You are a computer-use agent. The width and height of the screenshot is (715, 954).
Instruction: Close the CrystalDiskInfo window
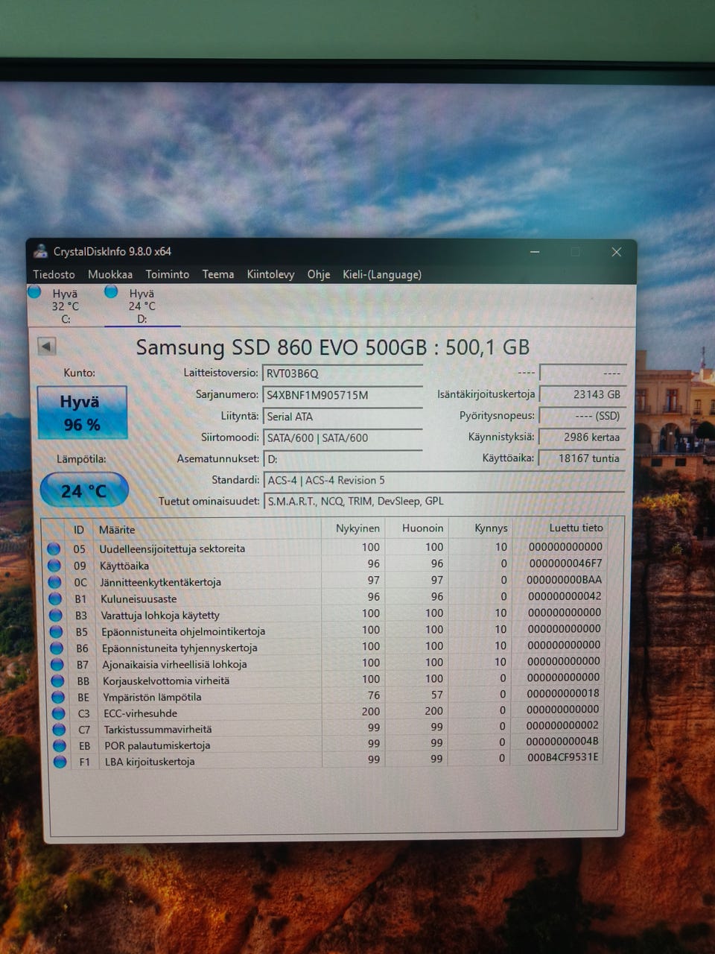click(616, 252)
